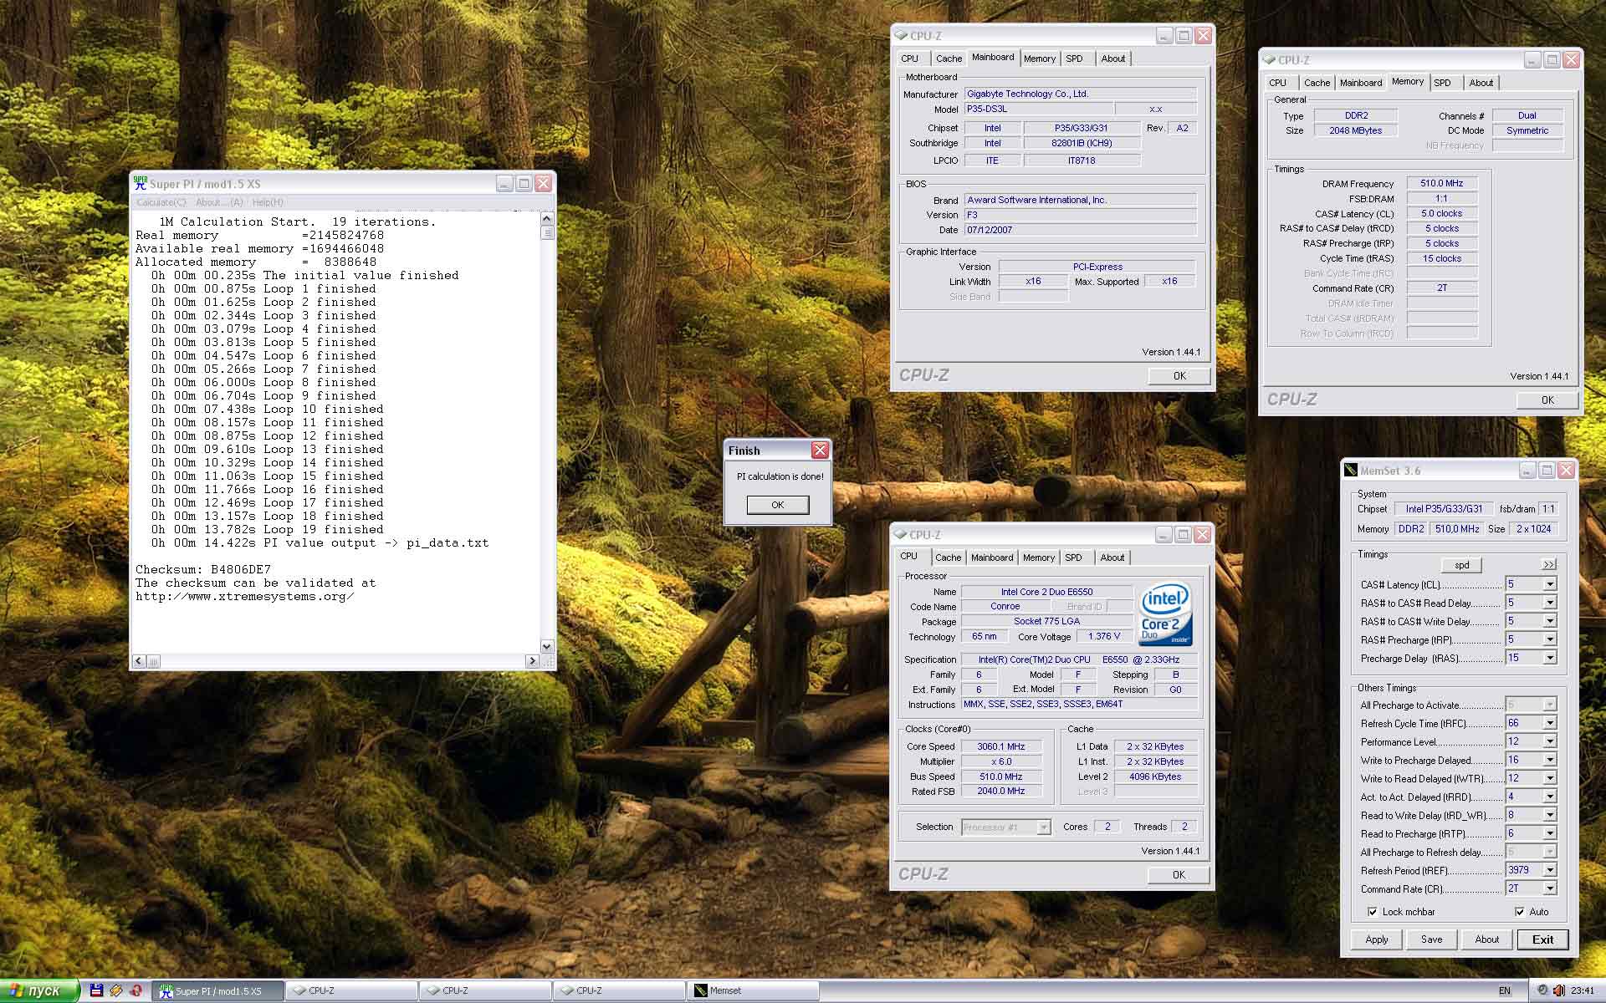Click the Super PI scroll down arrow

click(x=547, y=646)
